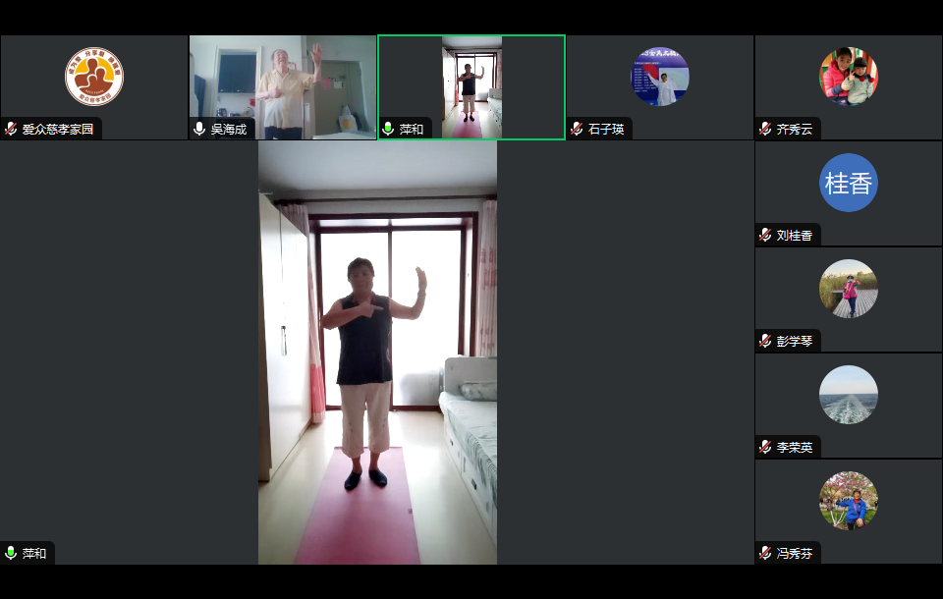The width and height of the screenshot is (943, 599).
Task: Click the large main speaker video of 萍和
Action: coord(377,354)
